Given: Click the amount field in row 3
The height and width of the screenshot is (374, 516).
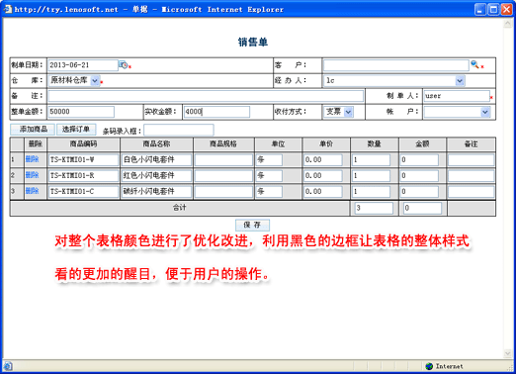Looking at the screenshot, I should 419,192.
